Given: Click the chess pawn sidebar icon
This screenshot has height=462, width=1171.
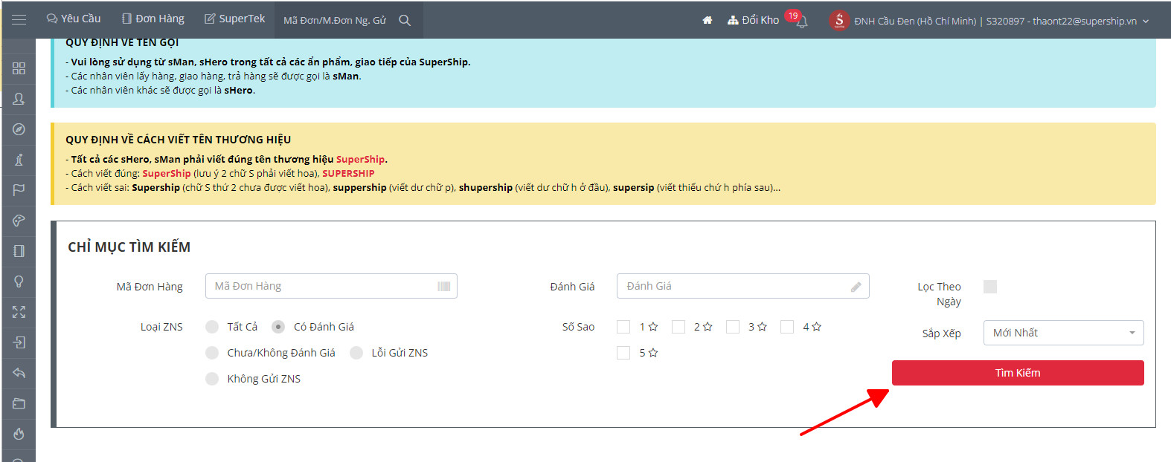Looking at the screenshot, I should click(19, 160).
